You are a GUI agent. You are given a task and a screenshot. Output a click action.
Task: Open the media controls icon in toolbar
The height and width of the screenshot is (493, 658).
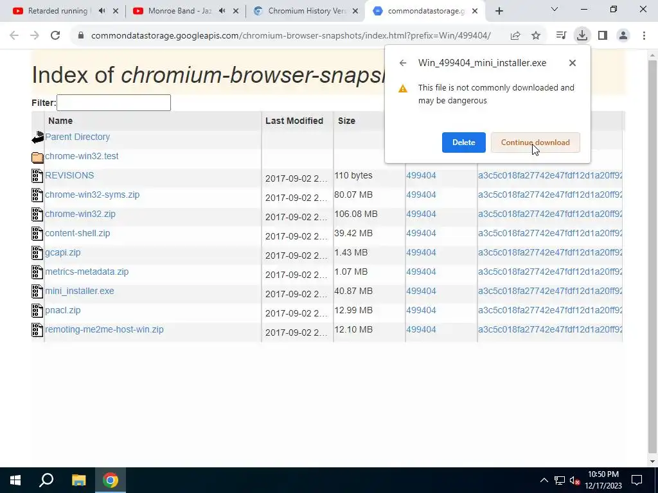tap(561, 36)
